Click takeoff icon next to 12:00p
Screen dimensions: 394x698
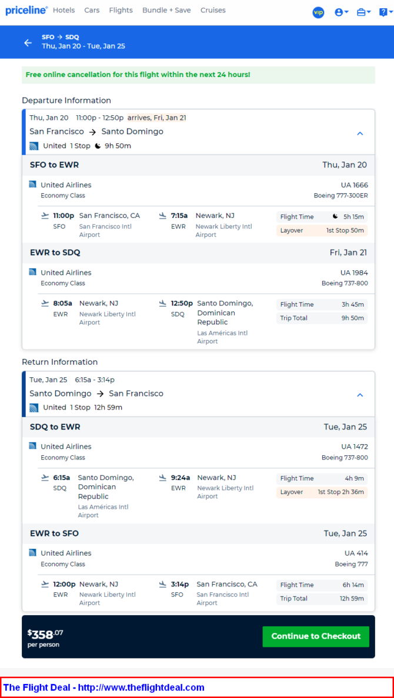[45, 584]
